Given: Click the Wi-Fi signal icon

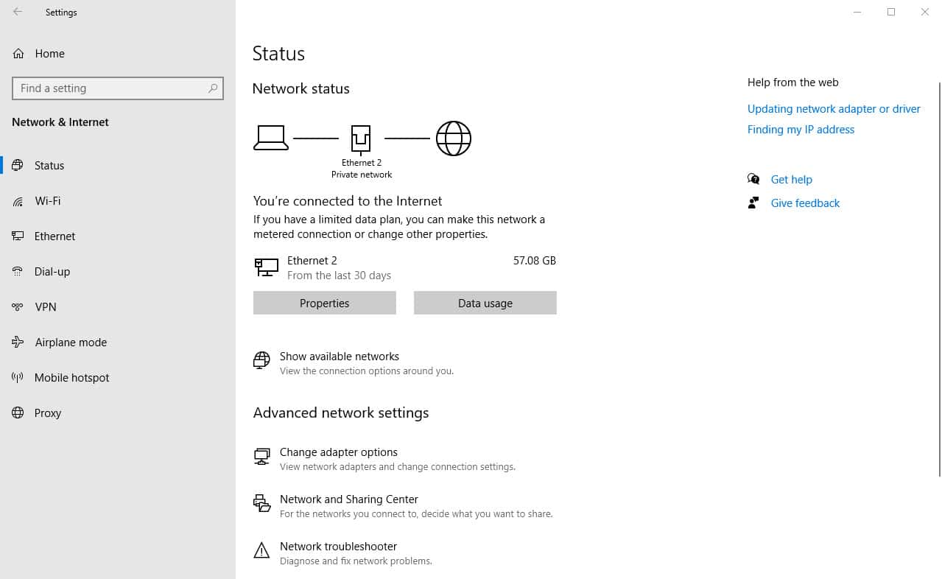Looking at the screenshot, I should pos(18,201).
